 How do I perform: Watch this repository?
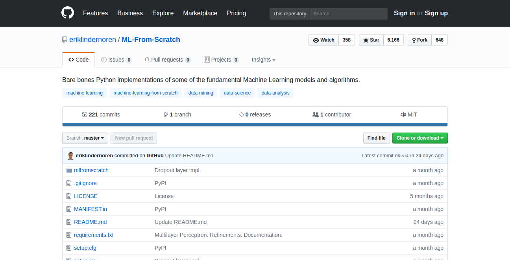coord(323,40)
